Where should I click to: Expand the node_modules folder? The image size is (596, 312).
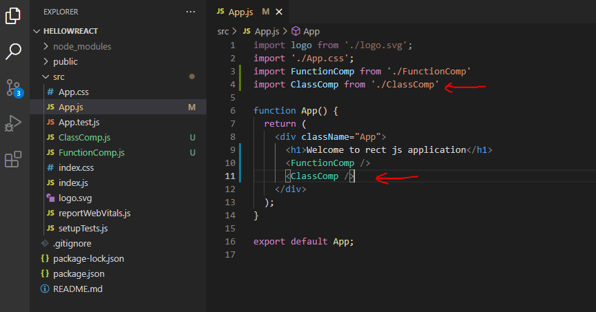pos(82,46)
